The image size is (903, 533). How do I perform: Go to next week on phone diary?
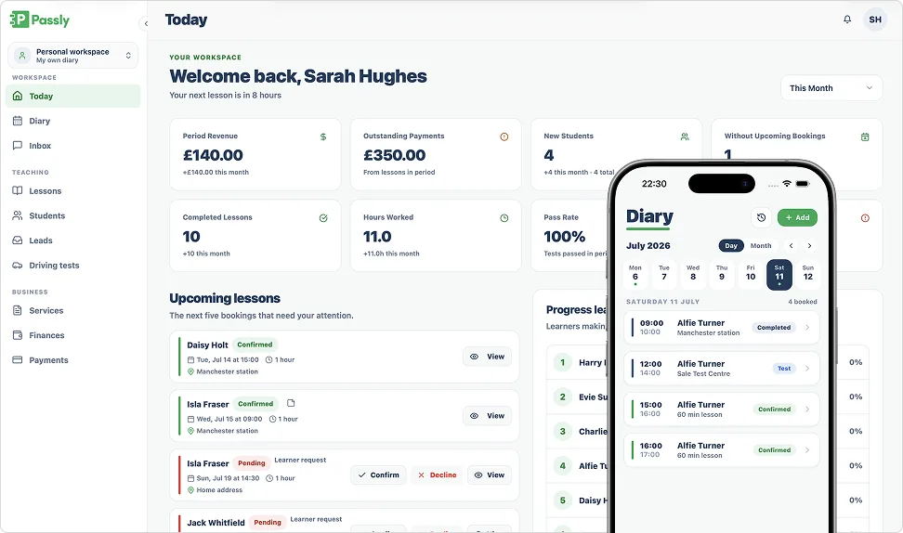tap(809, 246)
